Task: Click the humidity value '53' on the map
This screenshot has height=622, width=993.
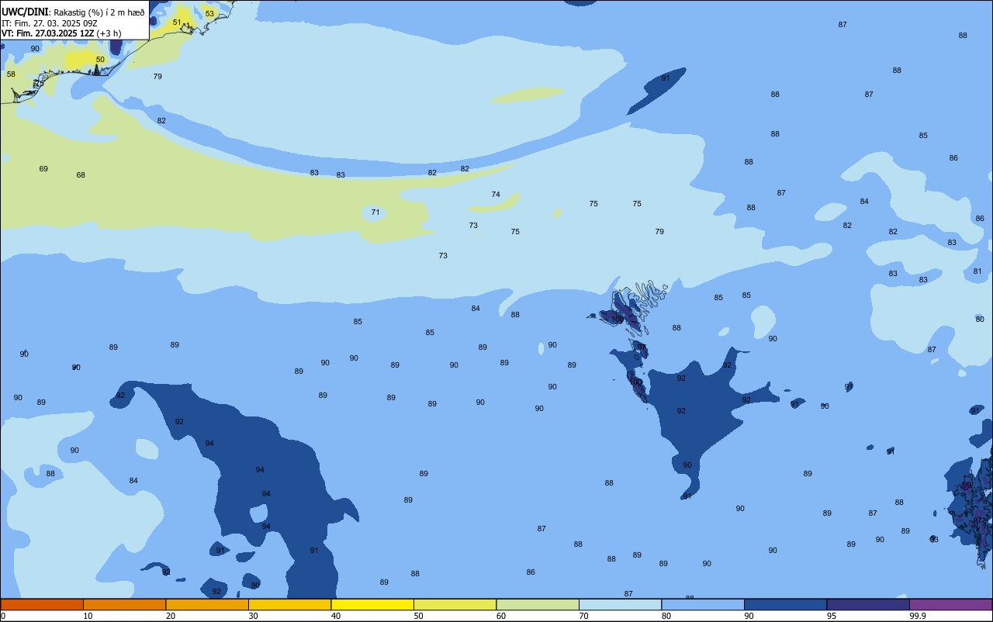Action: point(209,14)
